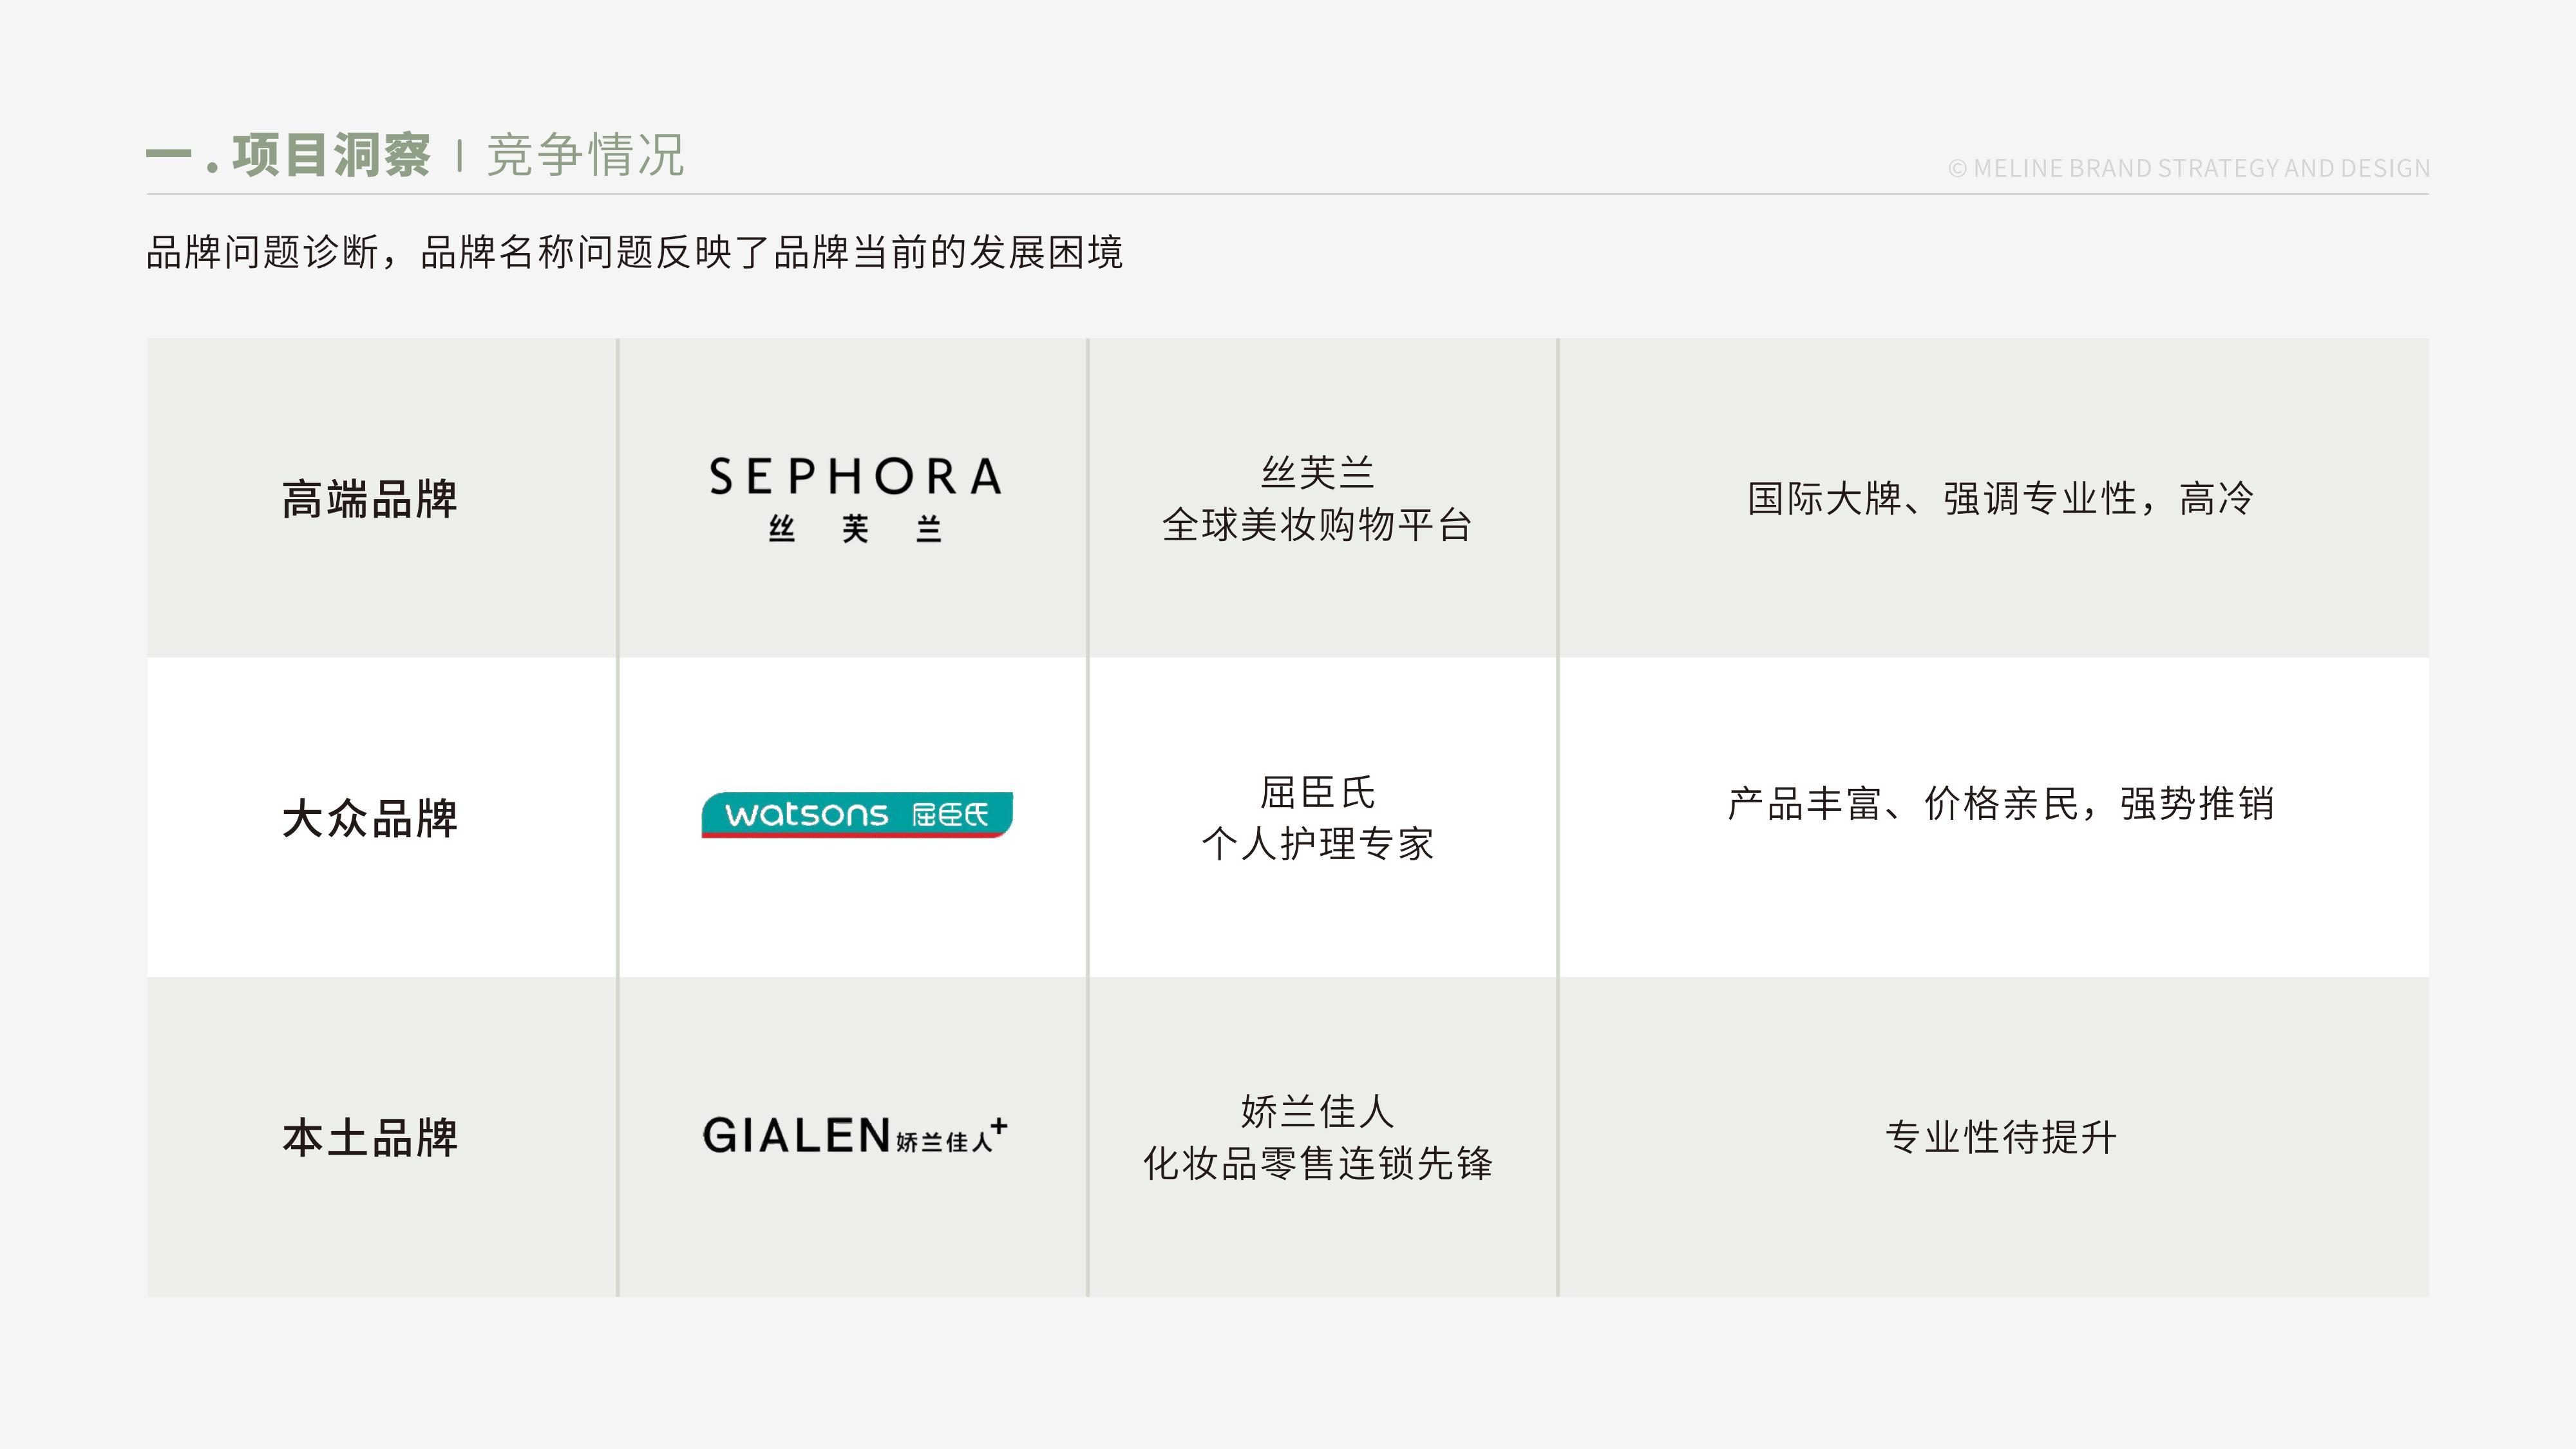
Task: Select 化妆品零售连锁先锋 tagline
Action: click(x=1318, y=1163)
